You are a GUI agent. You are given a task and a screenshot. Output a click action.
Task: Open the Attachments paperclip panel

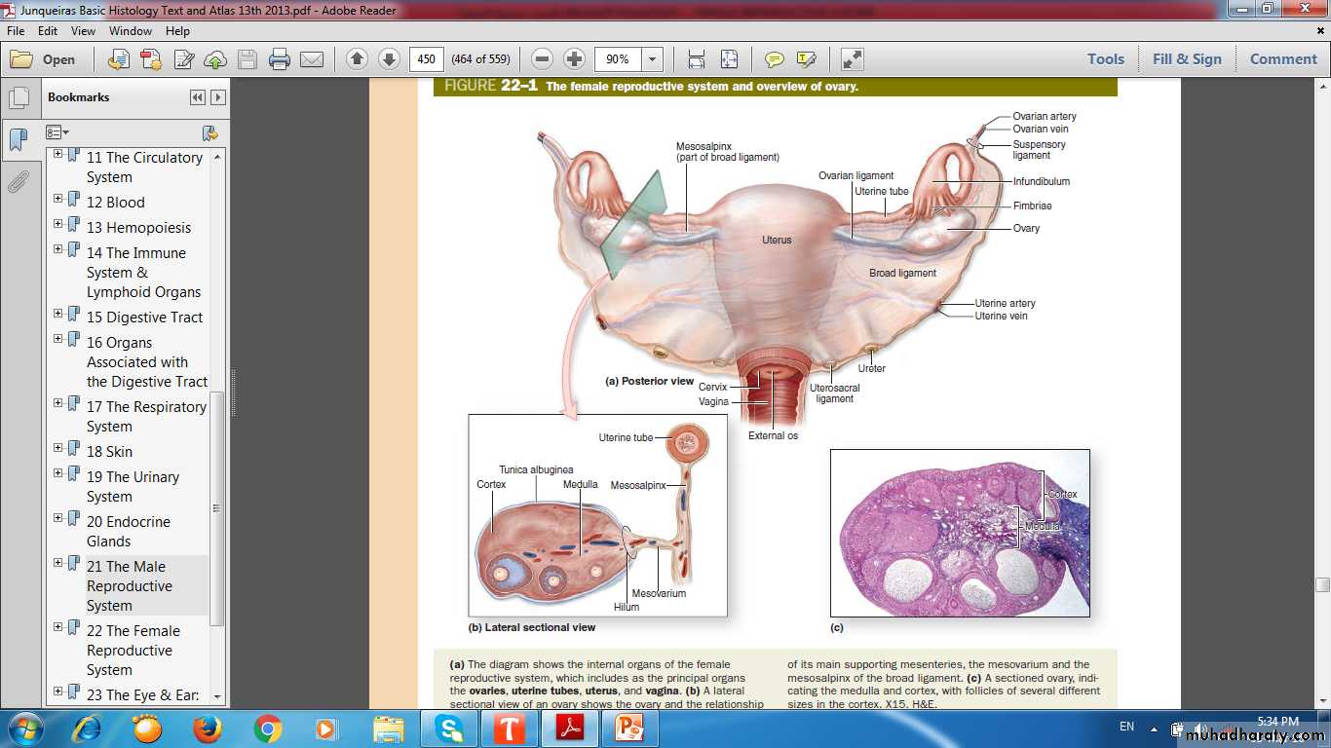click(18, 182)
